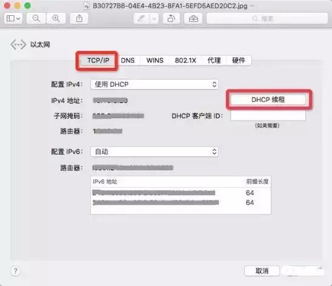Click the blurred 子网掩码 value
Viewport: 332px width, 286px height.
pos(118,116)
